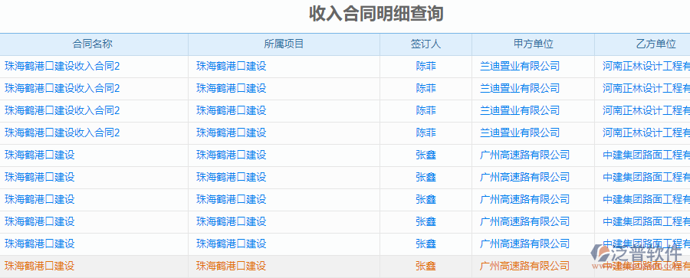
Task: Click orange highlighted 广州高速路有限公司 cell
Action: coord(524,266)
